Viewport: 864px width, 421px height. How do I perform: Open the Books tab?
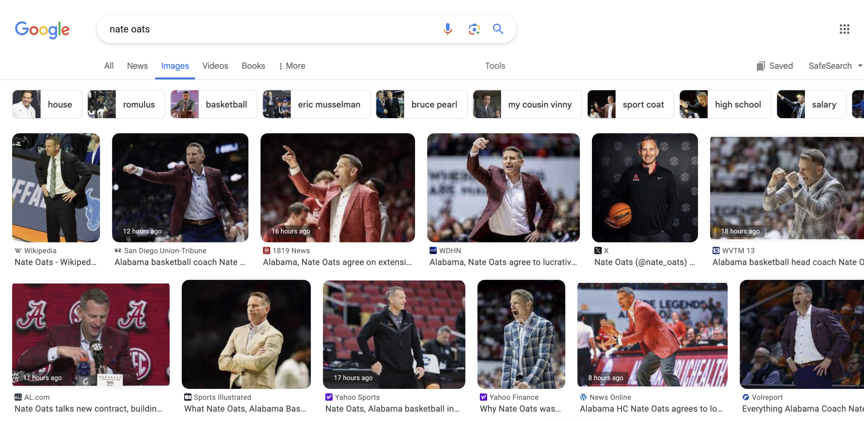tap(253, 66)
